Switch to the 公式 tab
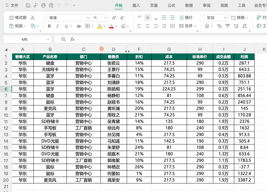This screenshot has width=267, height=192. pos(171,5)
